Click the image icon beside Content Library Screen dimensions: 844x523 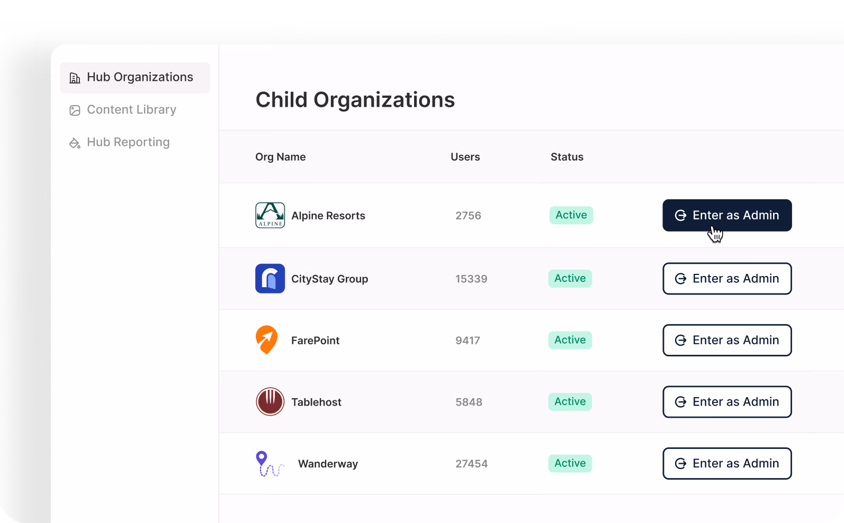tap(75, 110)
